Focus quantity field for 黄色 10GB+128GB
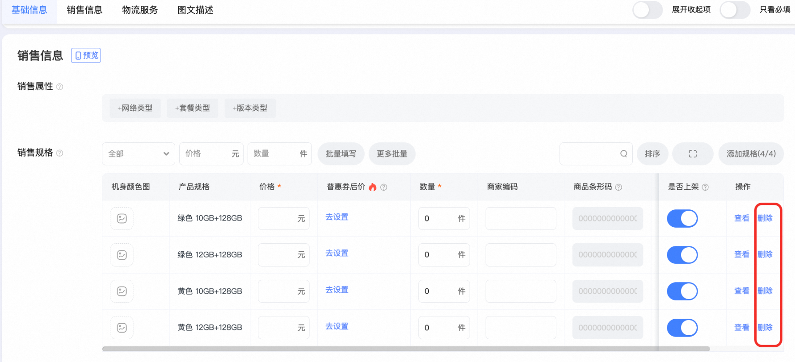Image resolution: width=795 pixels, height=362 pixels. point(444,291)
